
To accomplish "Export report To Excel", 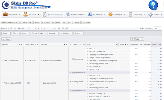I will 56,22.
